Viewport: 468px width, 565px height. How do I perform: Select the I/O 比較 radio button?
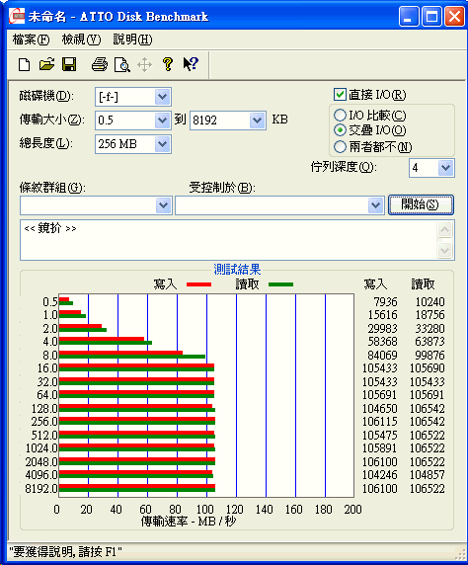coord(340,116)
